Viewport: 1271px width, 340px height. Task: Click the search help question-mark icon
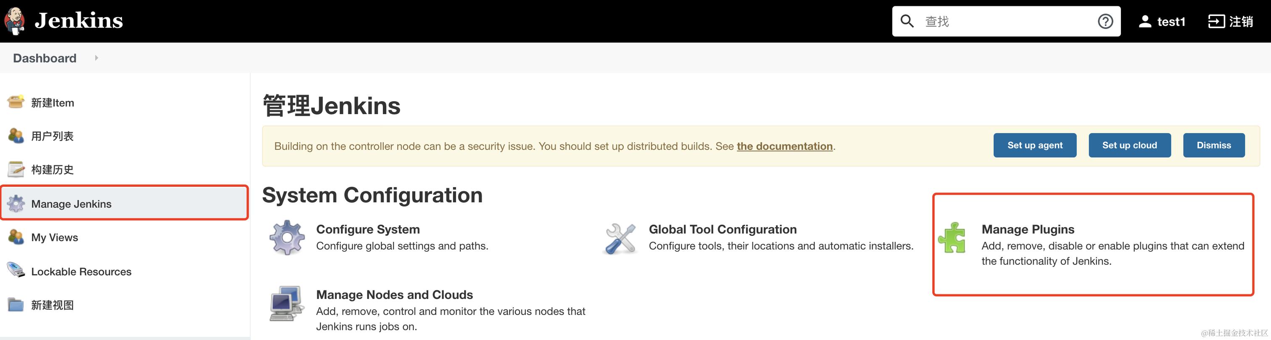[1105, 22]
